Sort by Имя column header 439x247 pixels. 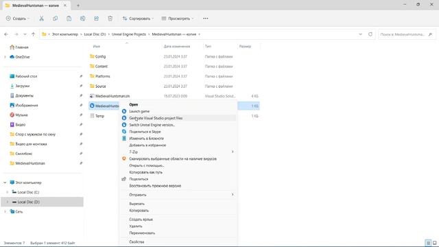point(97,46)
